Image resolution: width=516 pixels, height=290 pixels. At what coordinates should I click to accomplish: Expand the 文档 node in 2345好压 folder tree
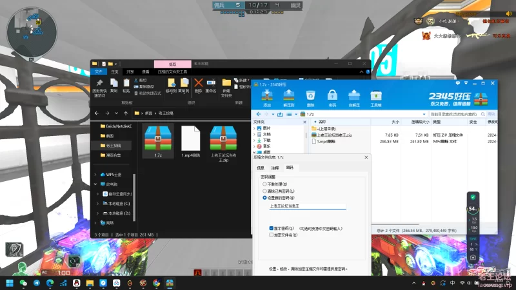254,134
